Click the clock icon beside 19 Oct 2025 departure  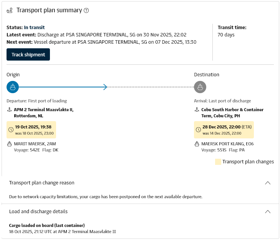[11, 130]
